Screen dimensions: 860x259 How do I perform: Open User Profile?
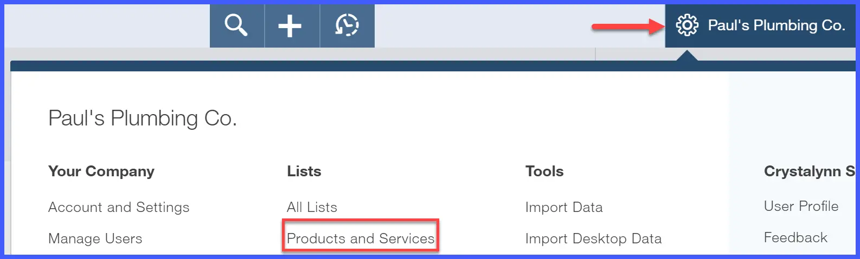[x=801, y=206]
